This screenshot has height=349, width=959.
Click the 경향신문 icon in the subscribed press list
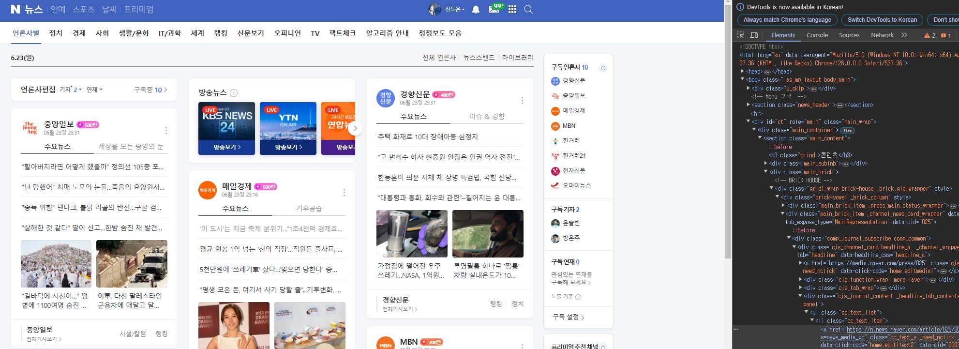tap(555, 81)
